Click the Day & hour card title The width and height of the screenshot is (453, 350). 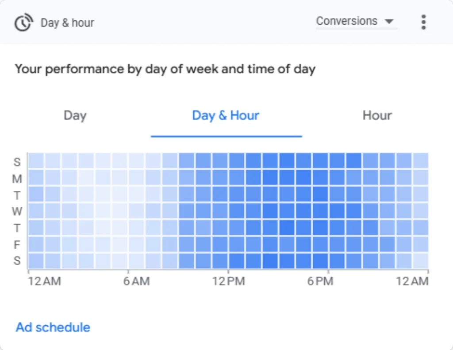click(x=67, y=23)
